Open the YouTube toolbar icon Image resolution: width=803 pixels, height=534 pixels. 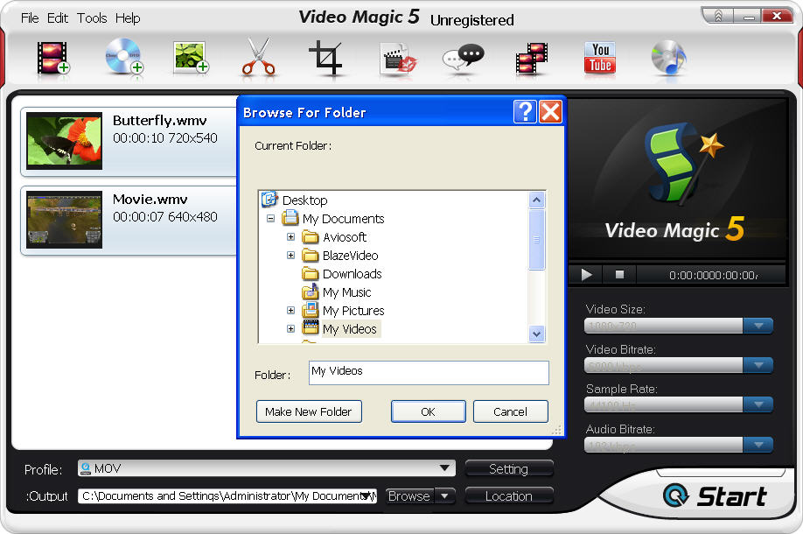click(600, 58)
